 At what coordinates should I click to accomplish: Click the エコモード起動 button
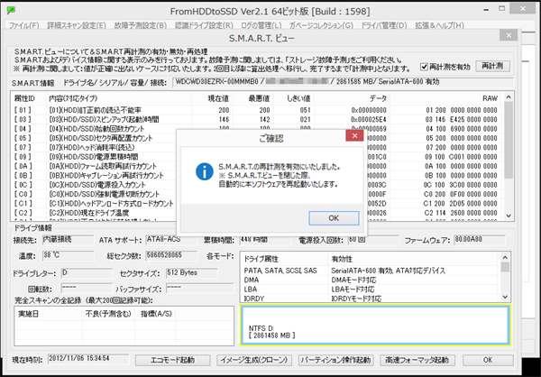pos(172,360)
